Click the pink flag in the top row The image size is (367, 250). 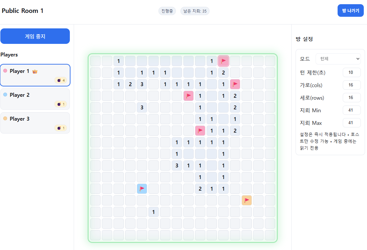coord(223,61)
